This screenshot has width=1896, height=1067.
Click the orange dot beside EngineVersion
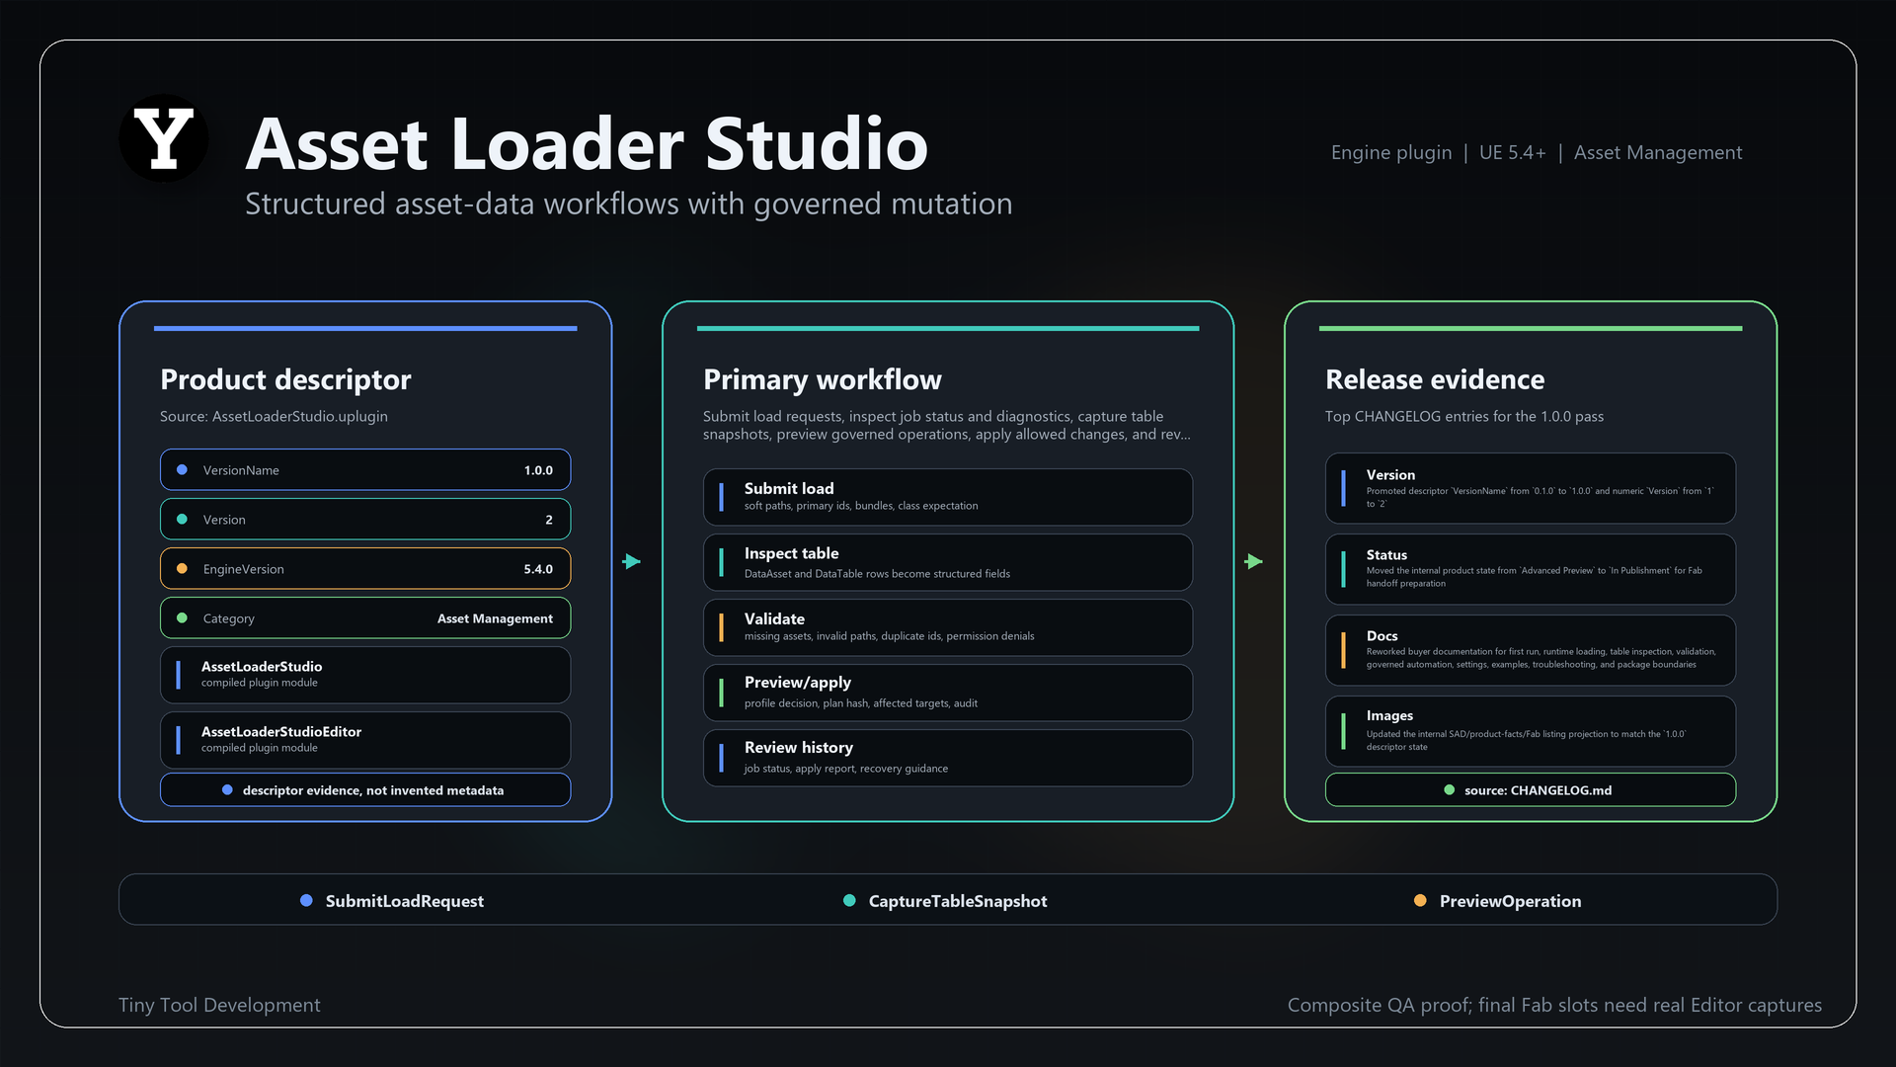pos(182,569)
